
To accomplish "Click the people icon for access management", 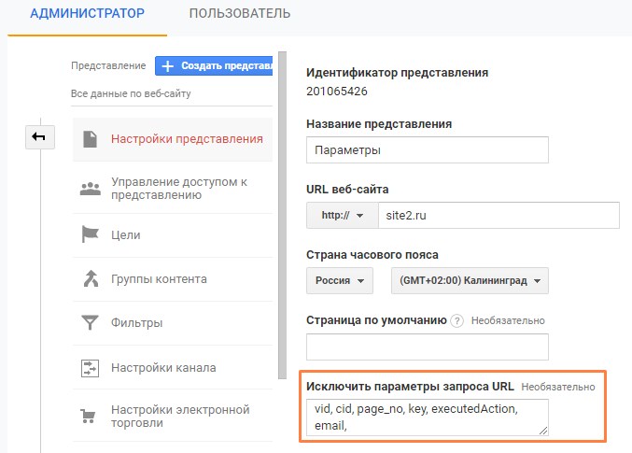I will 90,189.
